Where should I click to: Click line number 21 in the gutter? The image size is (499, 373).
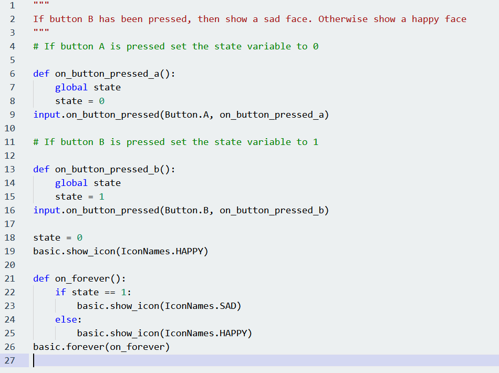point(10,278)
